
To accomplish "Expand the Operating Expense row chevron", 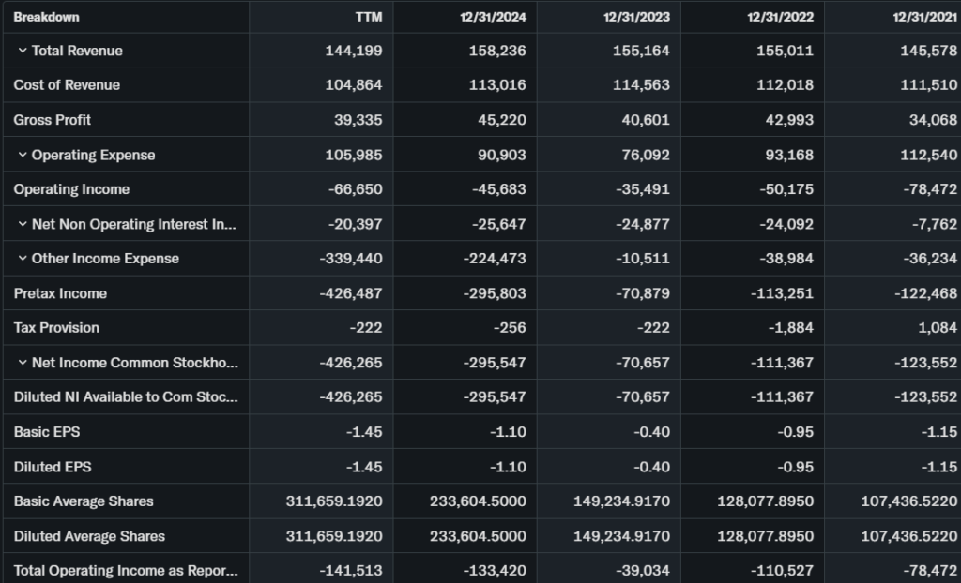I will point(22,155).
